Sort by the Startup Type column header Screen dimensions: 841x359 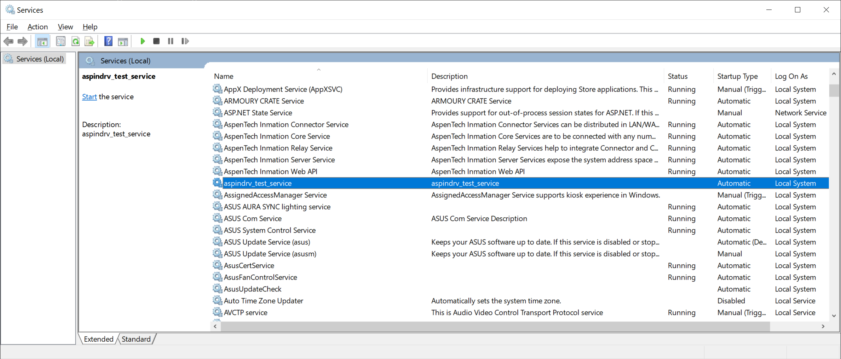(742, 76)
